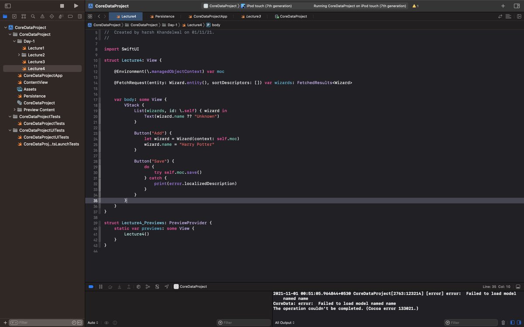This screenshot has height=327, width=524.
Task: Open the Report navigator
Action: [x=79, y=16]
